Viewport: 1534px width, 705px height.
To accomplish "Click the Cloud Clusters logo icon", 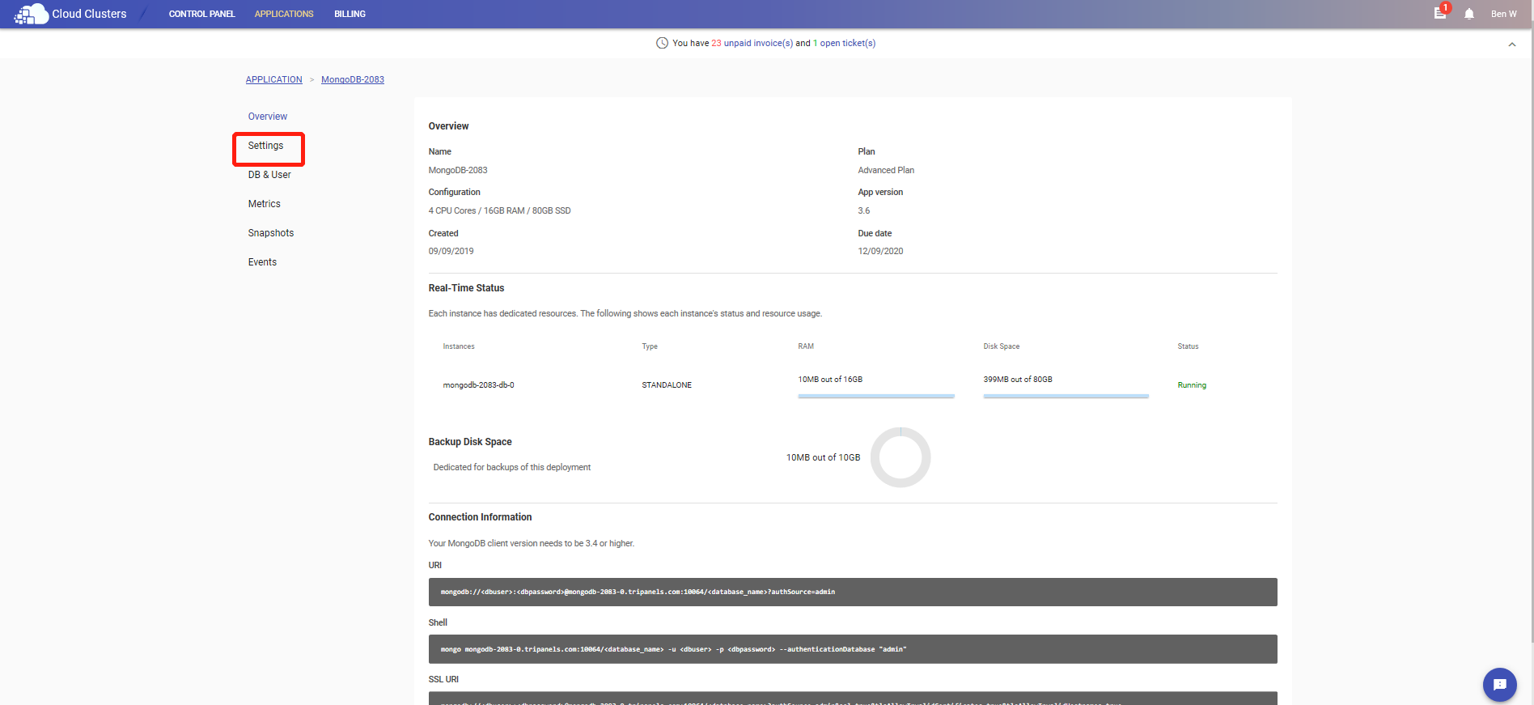I will click(31, 14).
